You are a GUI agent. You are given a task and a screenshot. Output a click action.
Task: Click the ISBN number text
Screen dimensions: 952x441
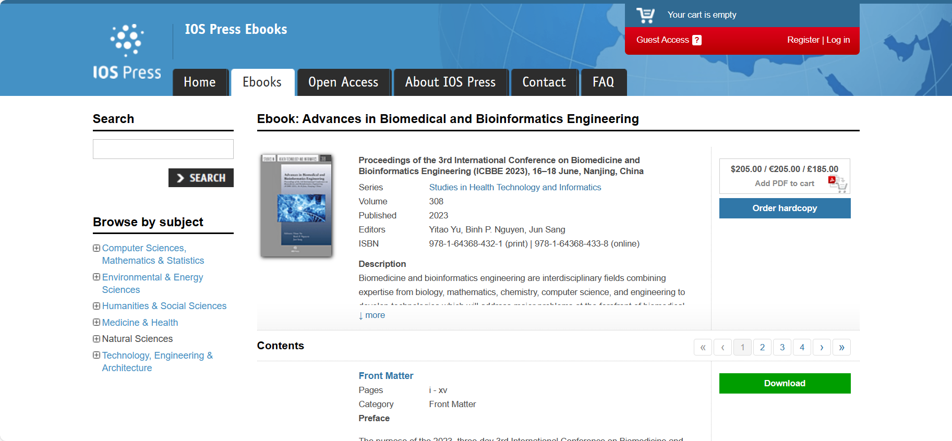(x=534, y=243)
